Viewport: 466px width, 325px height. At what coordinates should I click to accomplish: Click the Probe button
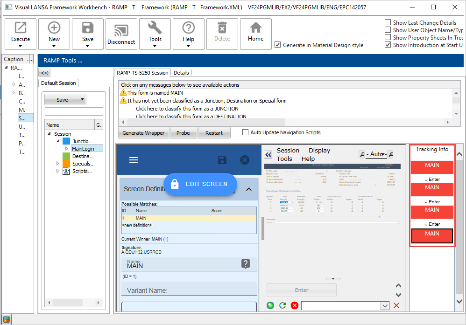pyautogui.click(x=183, y=133)
